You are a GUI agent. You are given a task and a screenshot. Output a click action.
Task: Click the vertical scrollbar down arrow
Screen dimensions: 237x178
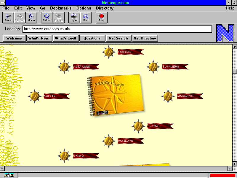point(235,163)
